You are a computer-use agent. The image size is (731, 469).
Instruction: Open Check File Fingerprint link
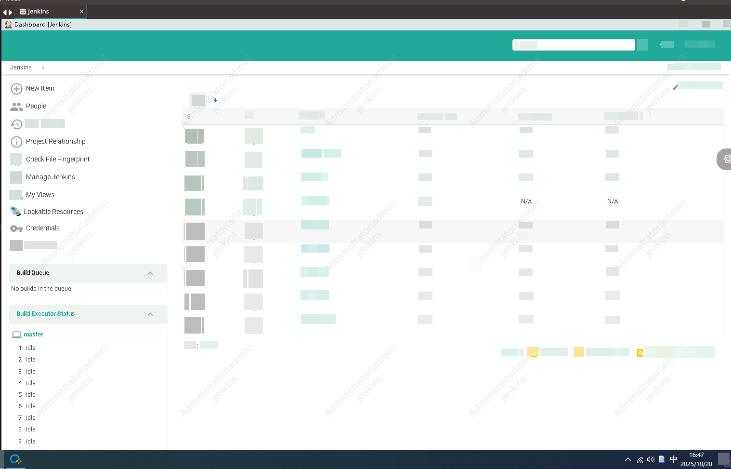point(58,159)
